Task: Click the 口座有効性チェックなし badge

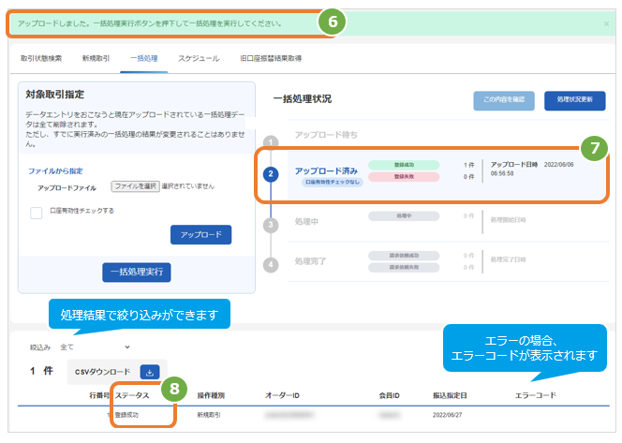Action: (x=332, y=182)
